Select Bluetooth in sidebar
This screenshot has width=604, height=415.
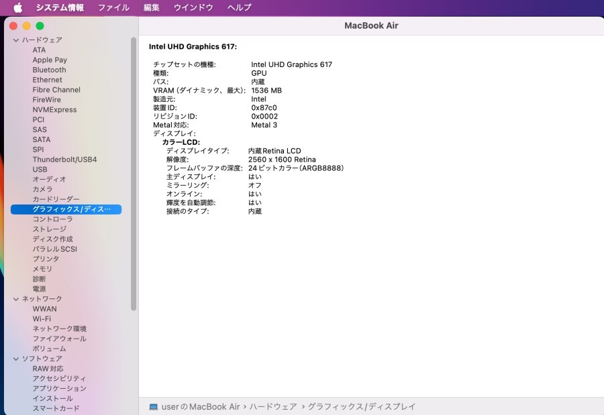pyautogui.click(x=49, y=70)
